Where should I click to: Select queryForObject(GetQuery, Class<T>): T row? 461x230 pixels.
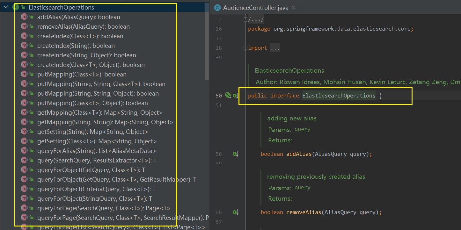coord(91,170)
